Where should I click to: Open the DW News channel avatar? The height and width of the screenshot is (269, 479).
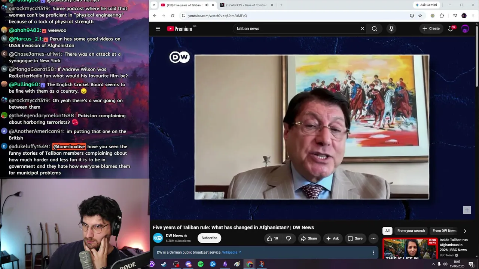click(x=158, y=238)
